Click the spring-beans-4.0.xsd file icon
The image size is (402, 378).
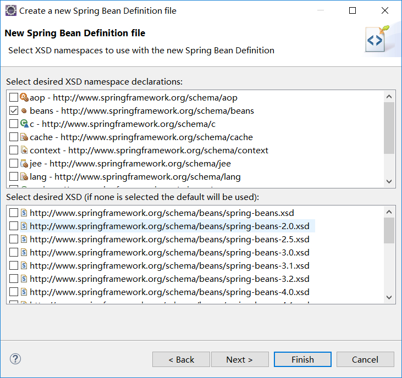click(x=24, y=292)
